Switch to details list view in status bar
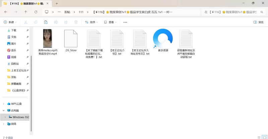Screen dimensions: 268x139 pyautogui.click(x=259, y=137)
